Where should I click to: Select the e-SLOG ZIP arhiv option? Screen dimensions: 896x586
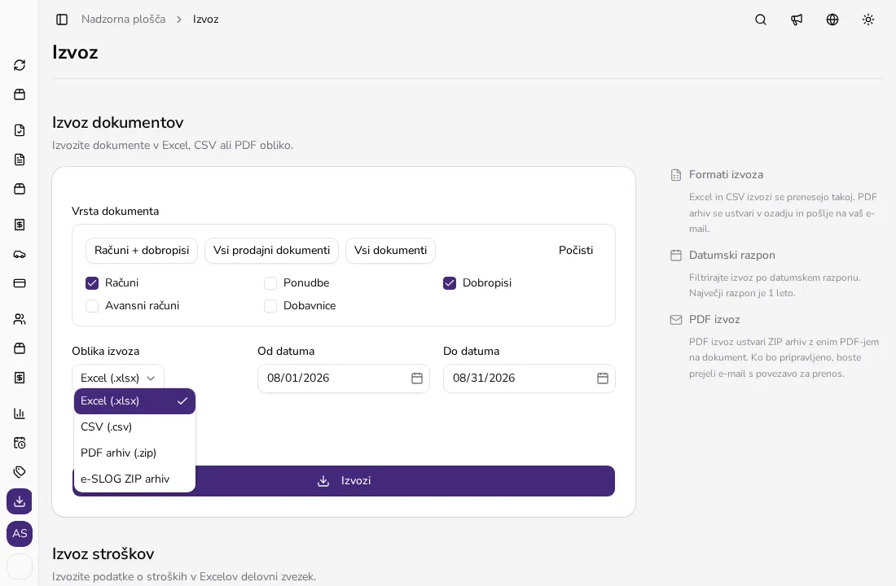click(135, 479)
